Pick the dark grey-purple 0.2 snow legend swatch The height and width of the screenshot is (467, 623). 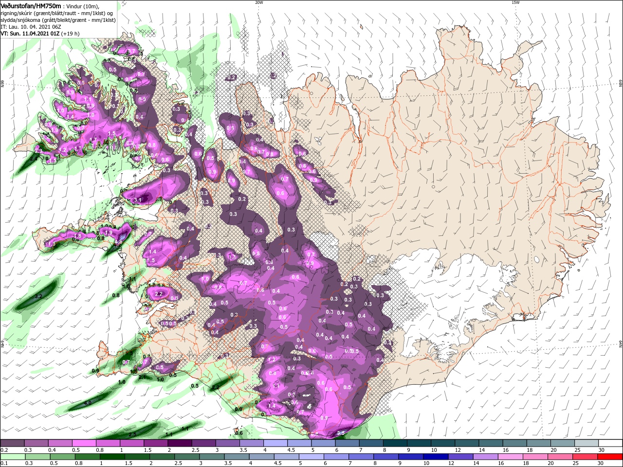pos(12,443)
